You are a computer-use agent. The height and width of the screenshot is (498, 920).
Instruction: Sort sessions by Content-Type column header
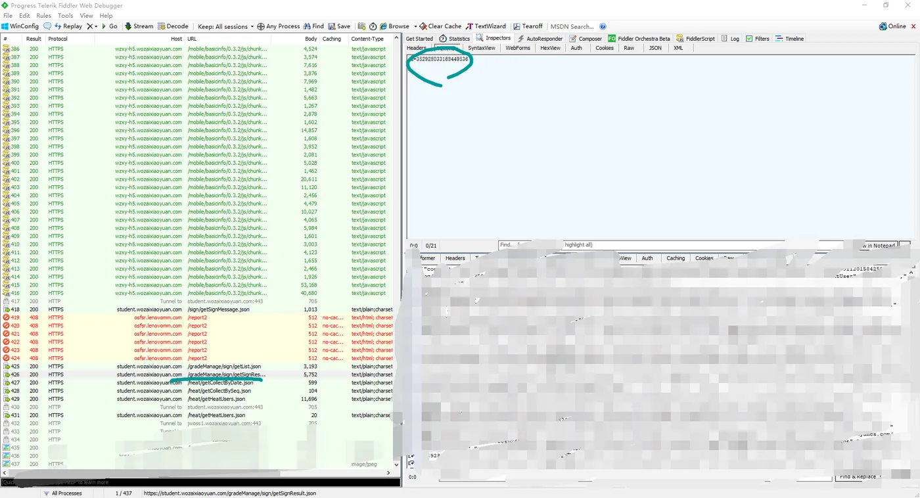tap(371, 39)
